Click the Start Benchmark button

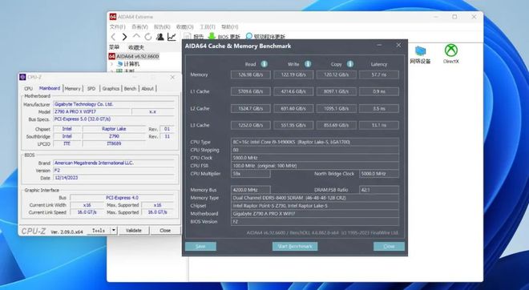coord(295,246)
